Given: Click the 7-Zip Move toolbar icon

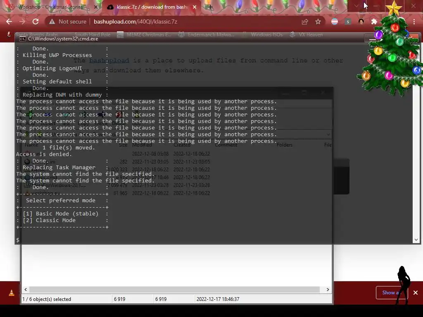Looking at the screenshot, I should tap(102, 115).
